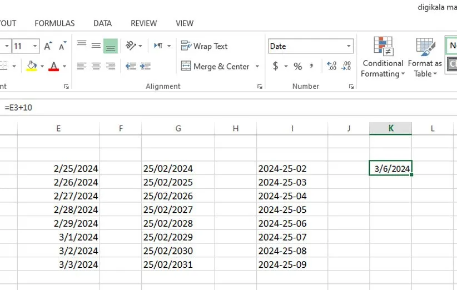This screenshot has width=457, height=290.
Task: Apply comma style
Action: tap(311, 66)
